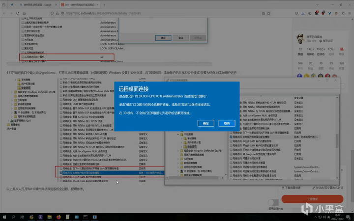Image resolution: width=354 pixels, height=221 pixels.
Task: Bookmark this page with the star icon
Action: pos(268,13)
